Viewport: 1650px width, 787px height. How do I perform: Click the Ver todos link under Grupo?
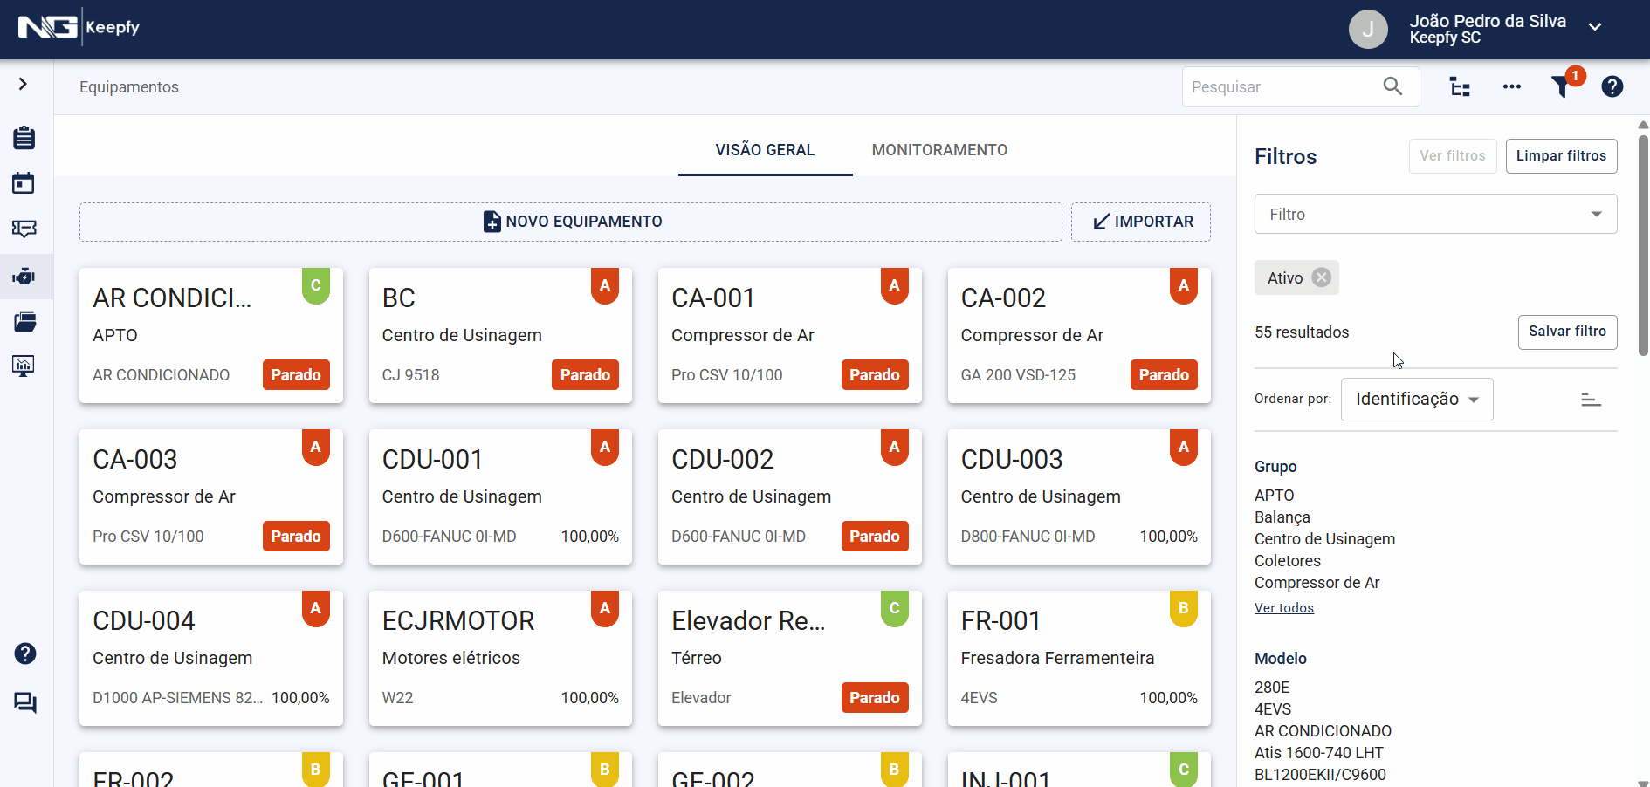[x=1283, y=608]
